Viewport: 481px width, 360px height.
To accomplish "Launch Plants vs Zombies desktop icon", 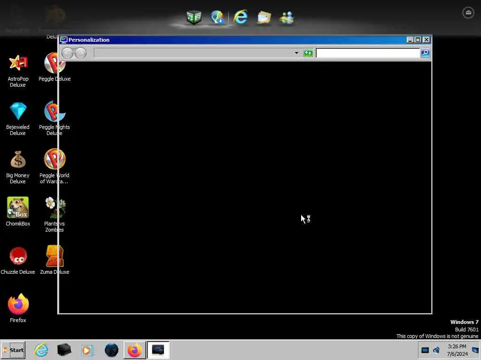I will 54,215.
